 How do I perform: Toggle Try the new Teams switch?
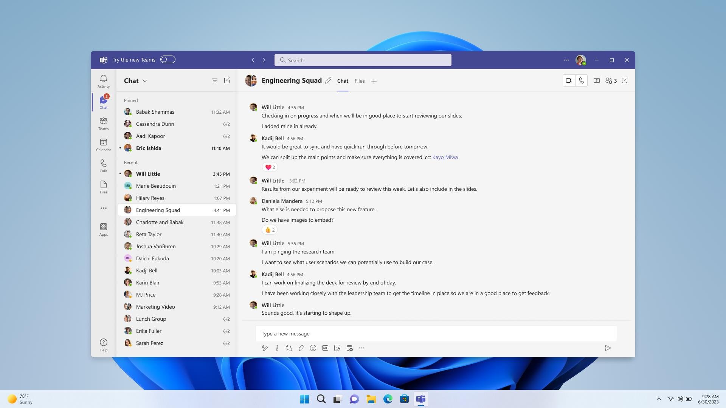coord(168,59)
